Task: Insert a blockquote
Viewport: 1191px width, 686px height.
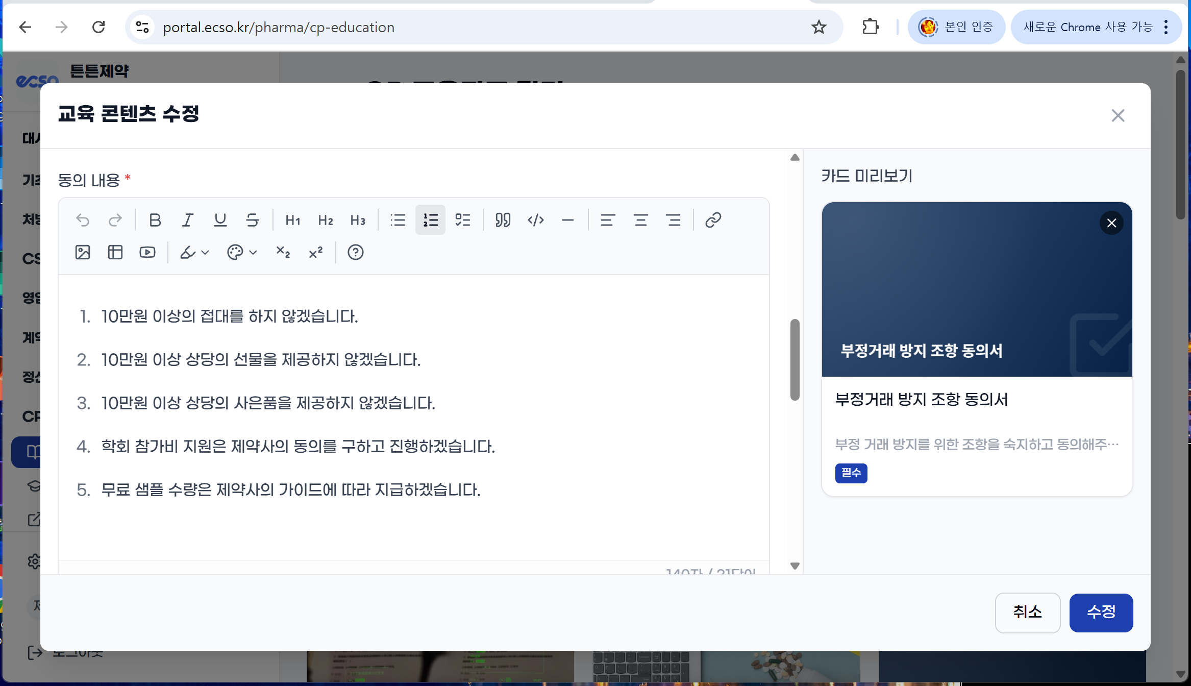Action: tap(503, 220)
